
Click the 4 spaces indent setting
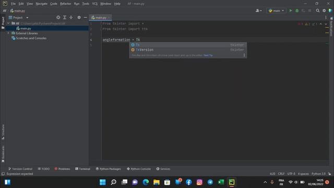tap(303, 174)
